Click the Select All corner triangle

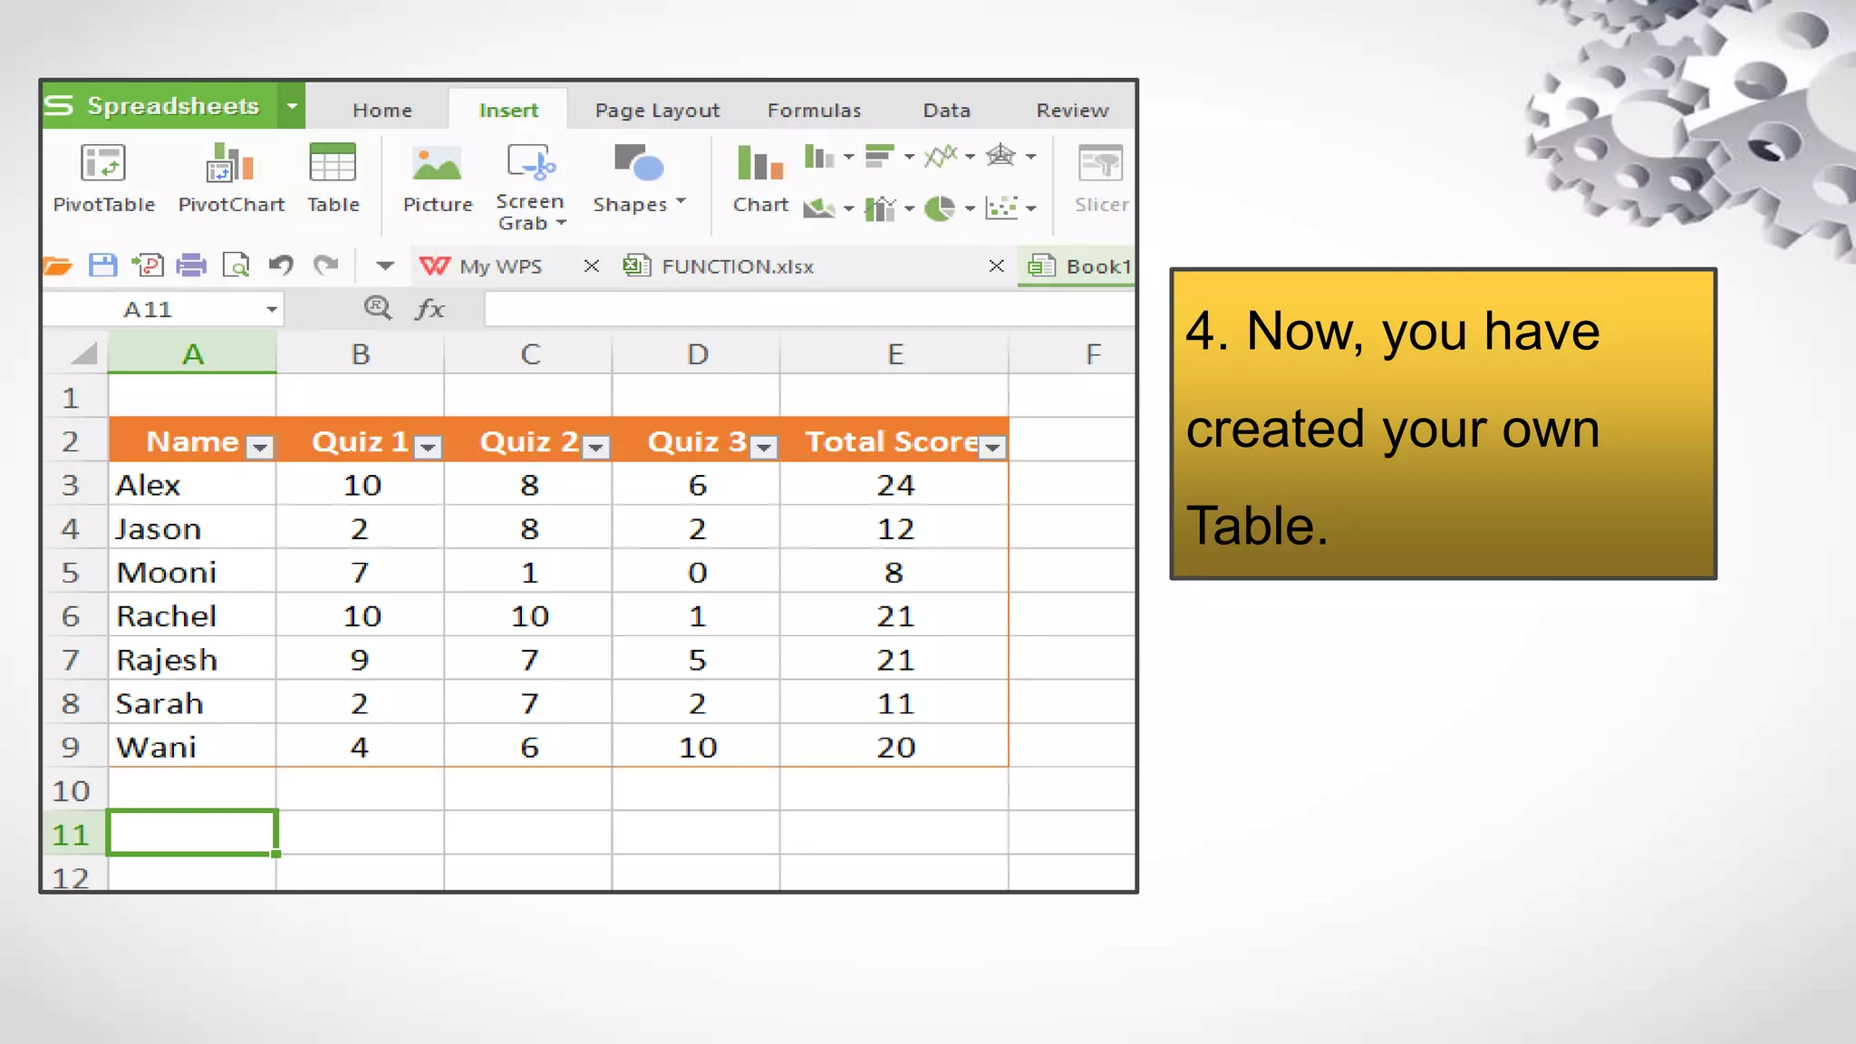pos(82,353)
